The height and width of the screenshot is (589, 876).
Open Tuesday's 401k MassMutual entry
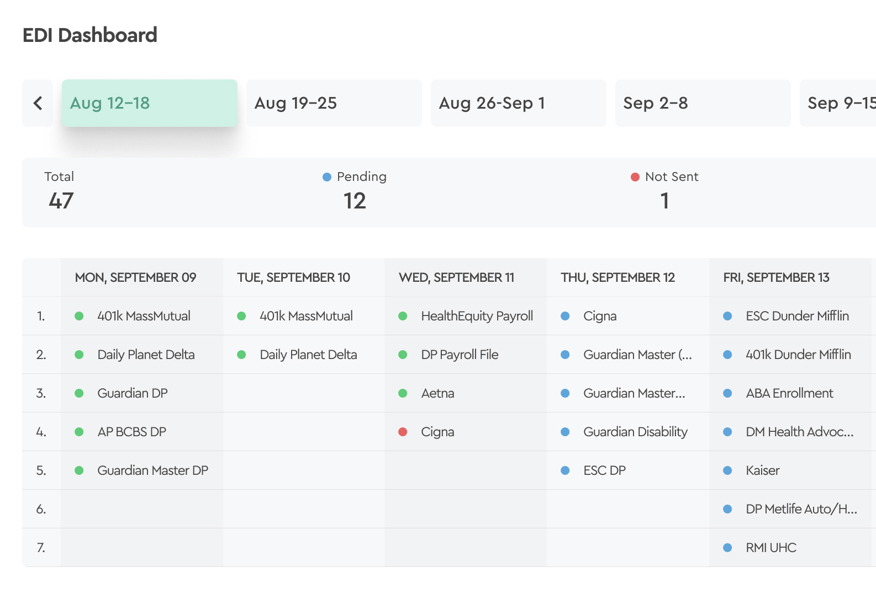[x=307, y=316]
